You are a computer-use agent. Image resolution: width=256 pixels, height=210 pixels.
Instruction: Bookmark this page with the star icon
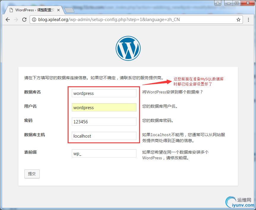[x=238, y=20]
